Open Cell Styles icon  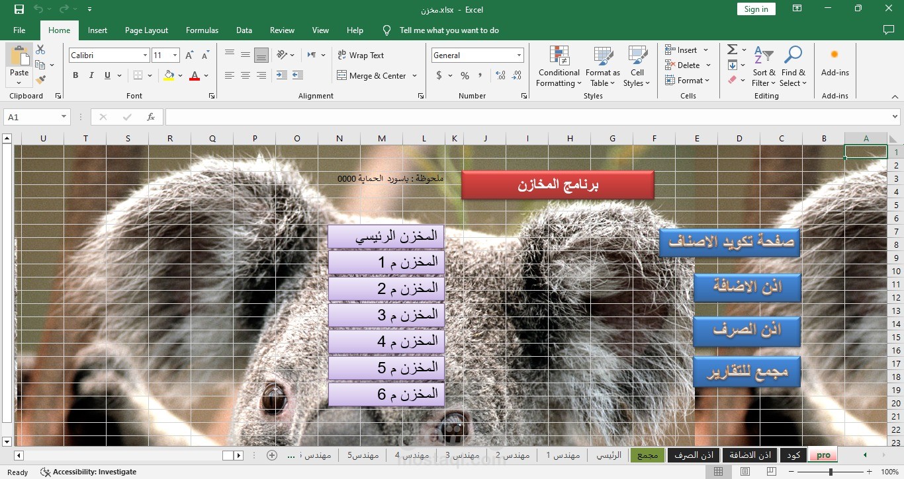pyautogui.click(x=637, y=55)
